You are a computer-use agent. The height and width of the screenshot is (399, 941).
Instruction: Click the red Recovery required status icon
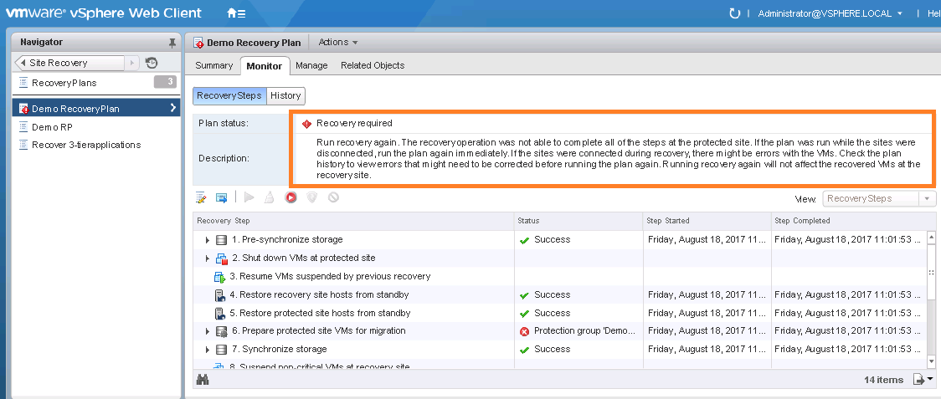[x=306, y=124]
